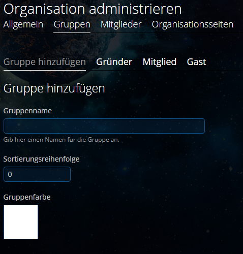The image size is (243, 254).
Task: Focus the Gruppenname text field
Action: (x=104, y=126)
